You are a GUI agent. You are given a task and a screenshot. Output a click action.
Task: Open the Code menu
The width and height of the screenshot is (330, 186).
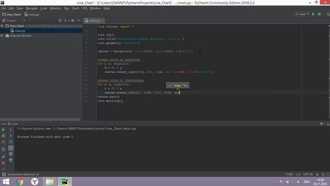coord(43,8)
